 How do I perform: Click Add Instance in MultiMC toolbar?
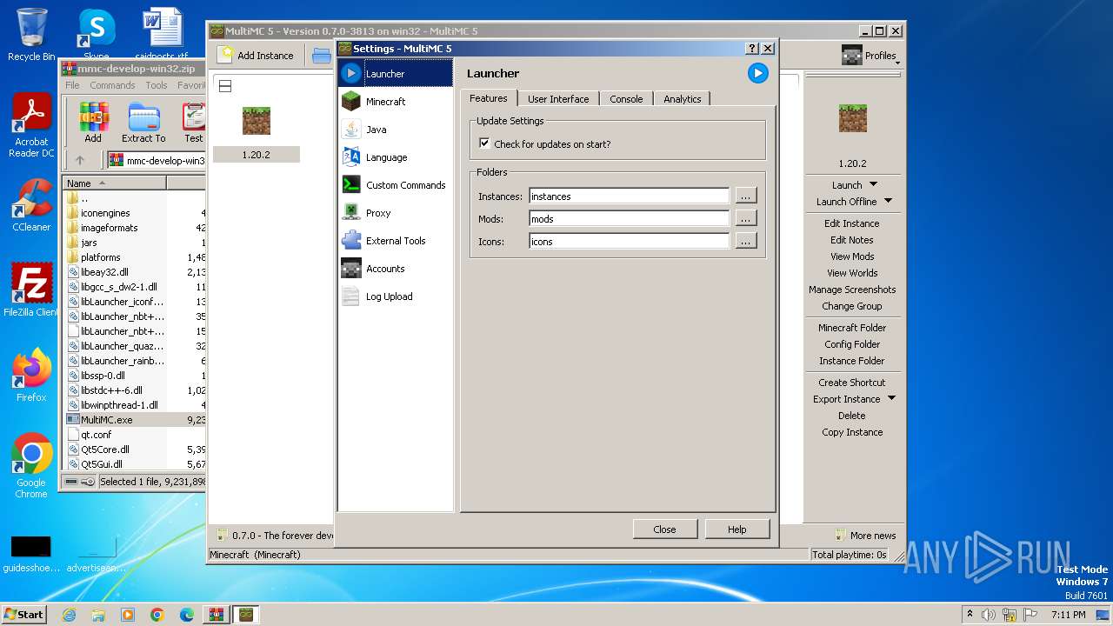click(x=256, y=55)
